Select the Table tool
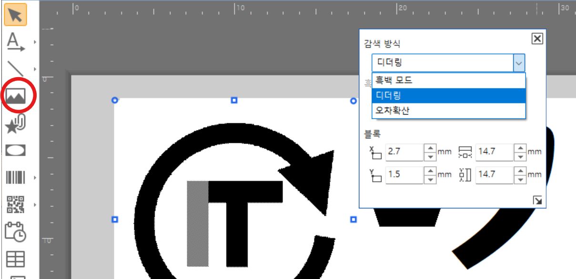 tap(16, 259)
